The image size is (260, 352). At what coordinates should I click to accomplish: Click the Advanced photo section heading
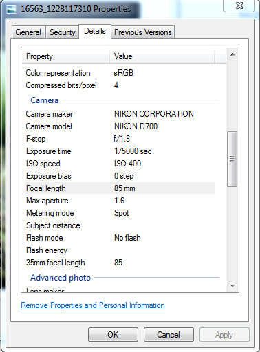[61, 278]
